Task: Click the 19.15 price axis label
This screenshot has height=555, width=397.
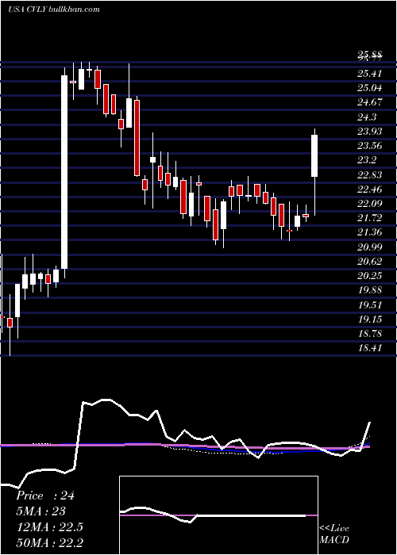Action: [369, 320]
